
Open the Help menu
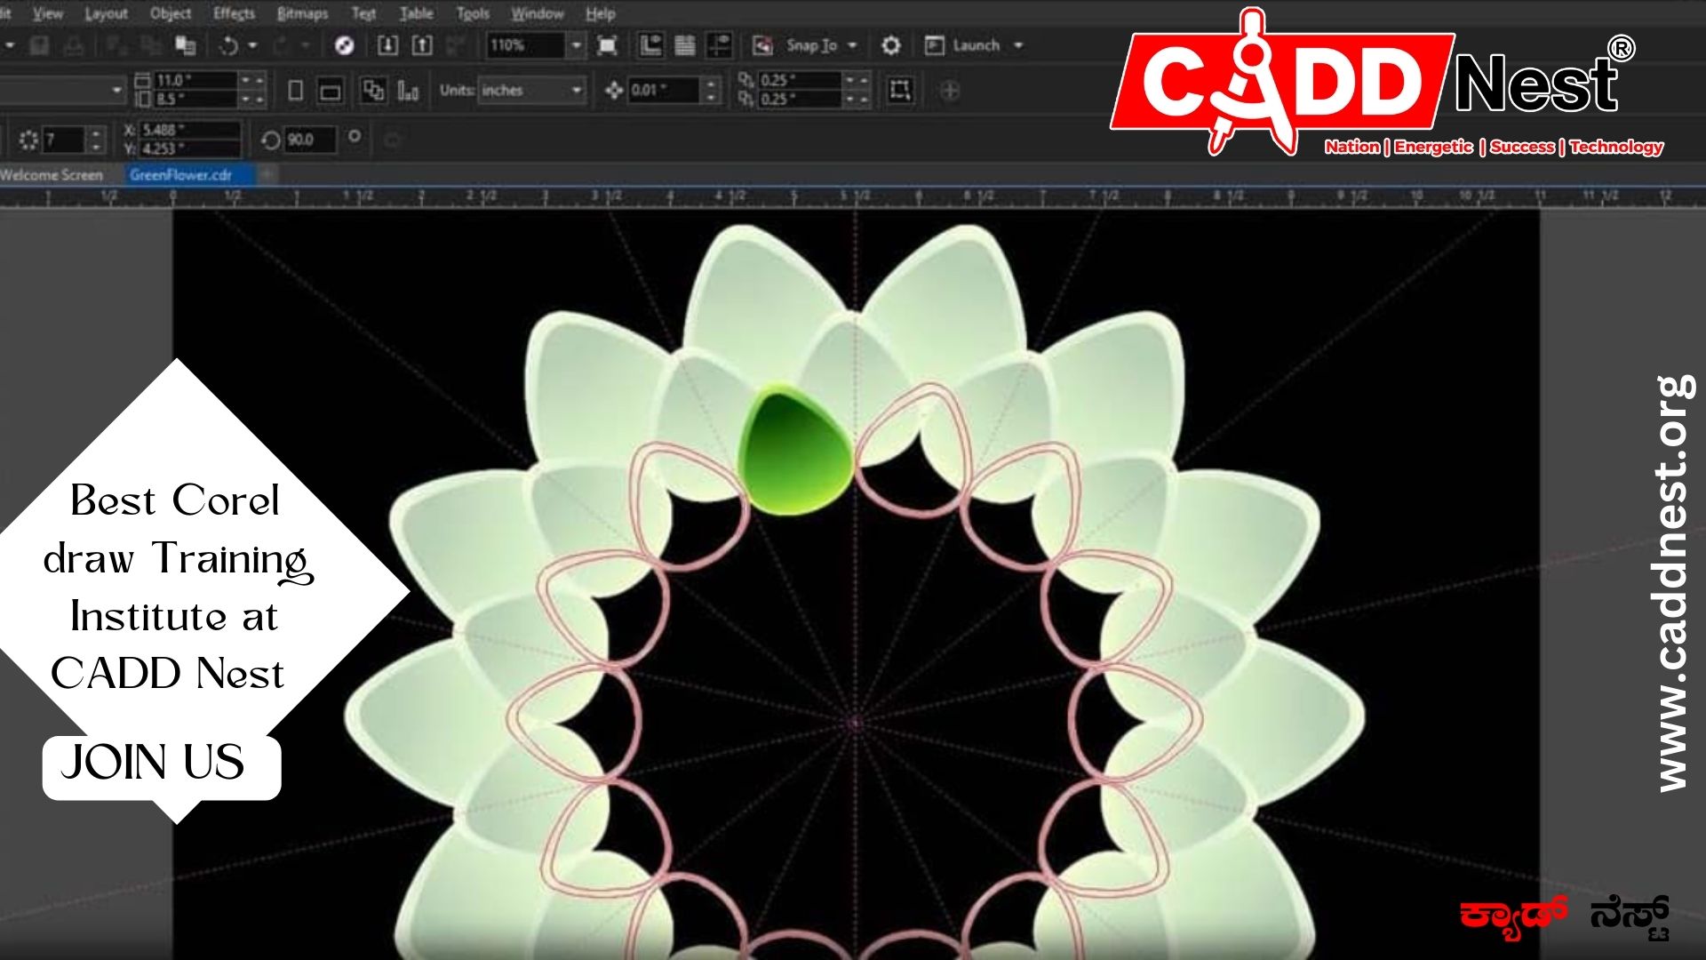click(x=601, y=13)
